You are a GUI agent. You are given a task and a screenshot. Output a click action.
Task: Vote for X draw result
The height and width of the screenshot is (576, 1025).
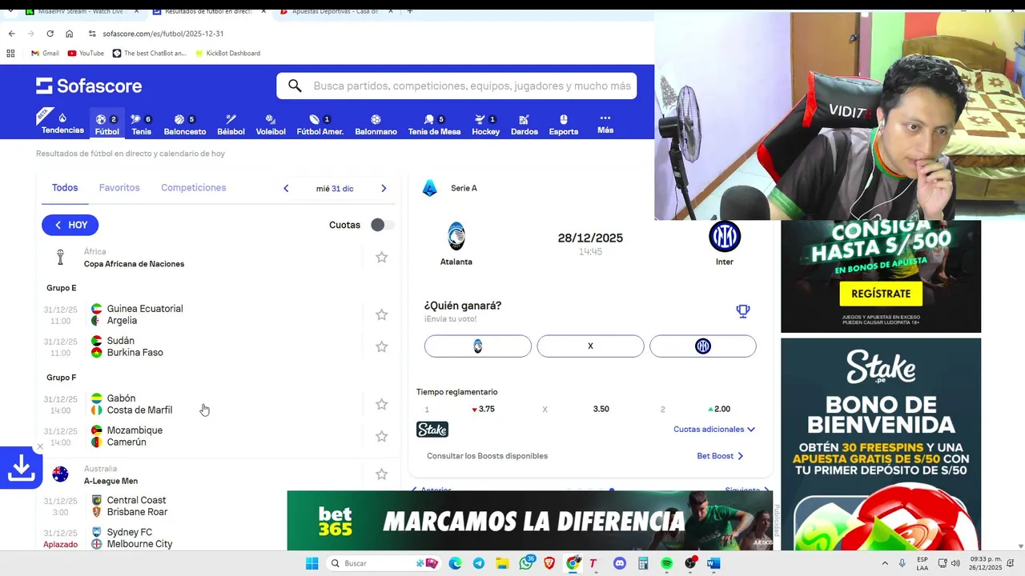pos(590,346)
